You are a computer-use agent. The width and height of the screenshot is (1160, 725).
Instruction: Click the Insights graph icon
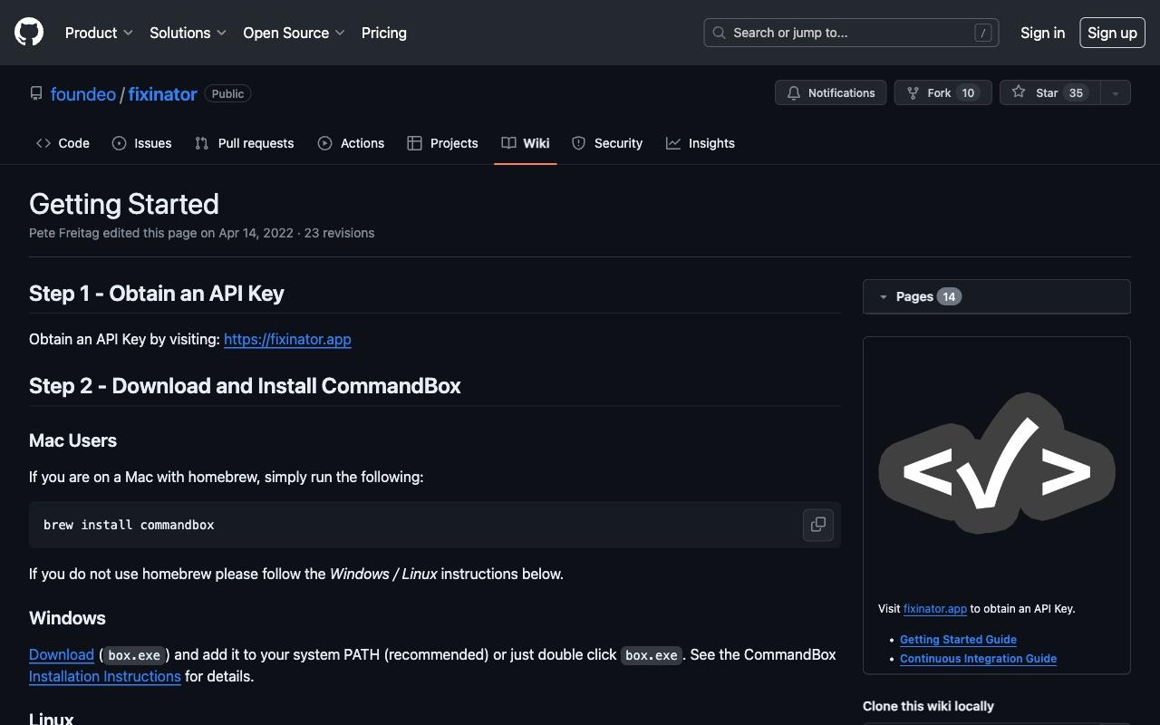pyautogui.click(x=672, y=143)
